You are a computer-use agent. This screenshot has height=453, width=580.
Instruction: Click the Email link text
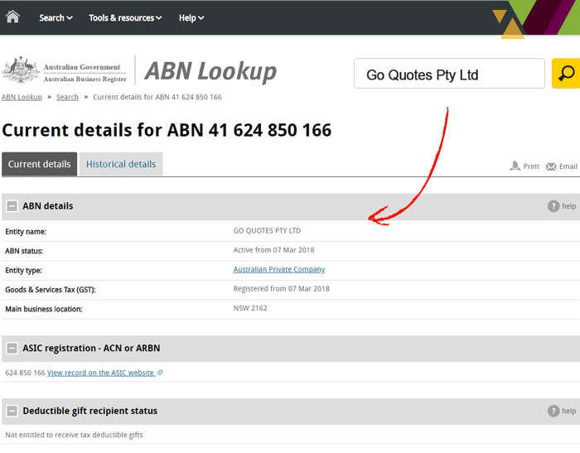(568, 166)
